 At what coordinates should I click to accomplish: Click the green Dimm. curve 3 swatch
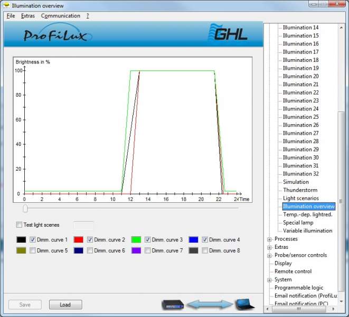pos(136,240)
